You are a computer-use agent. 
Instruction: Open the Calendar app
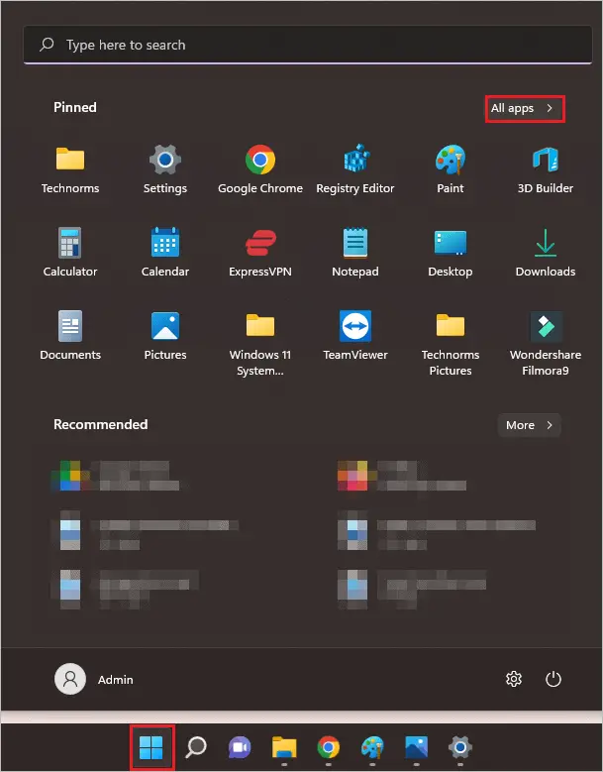pos(164,253)
